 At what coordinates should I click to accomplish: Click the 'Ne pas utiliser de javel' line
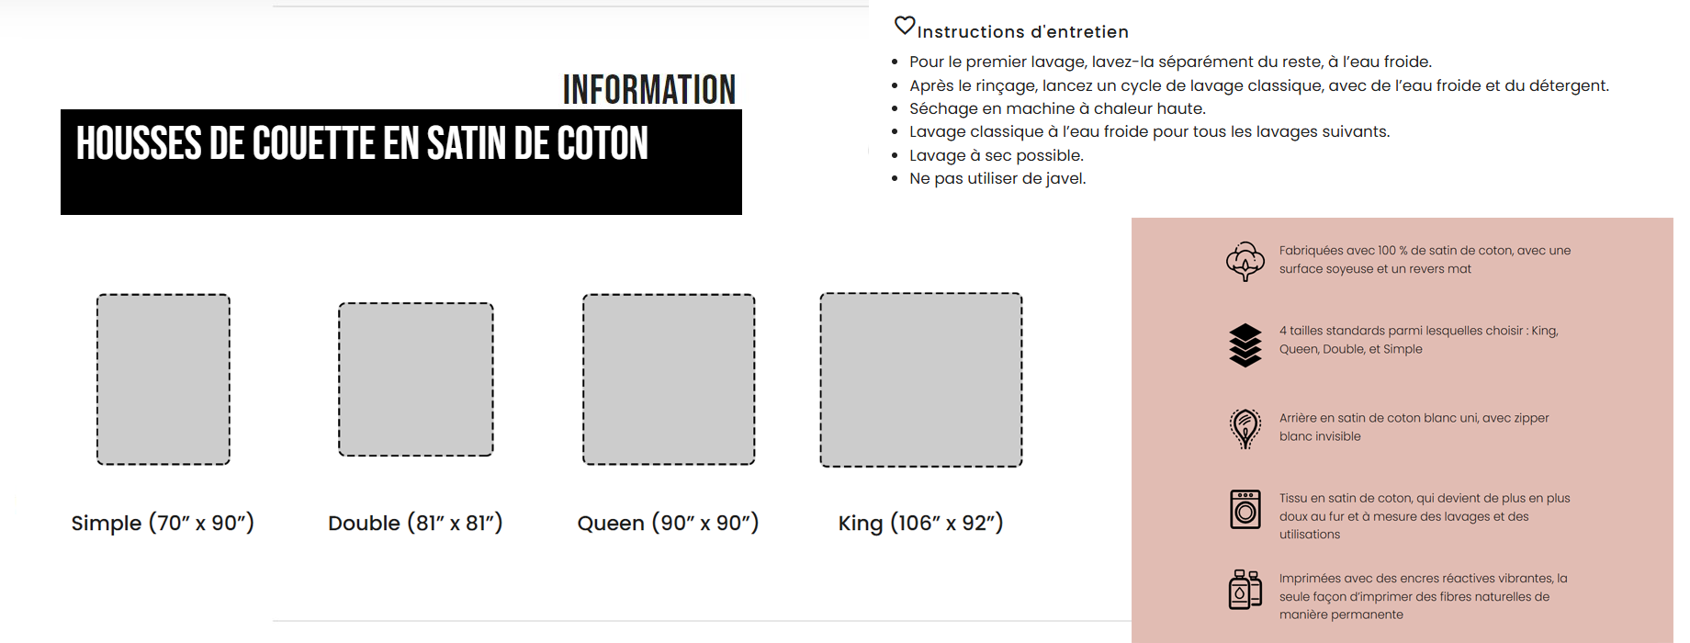[997, 178]
